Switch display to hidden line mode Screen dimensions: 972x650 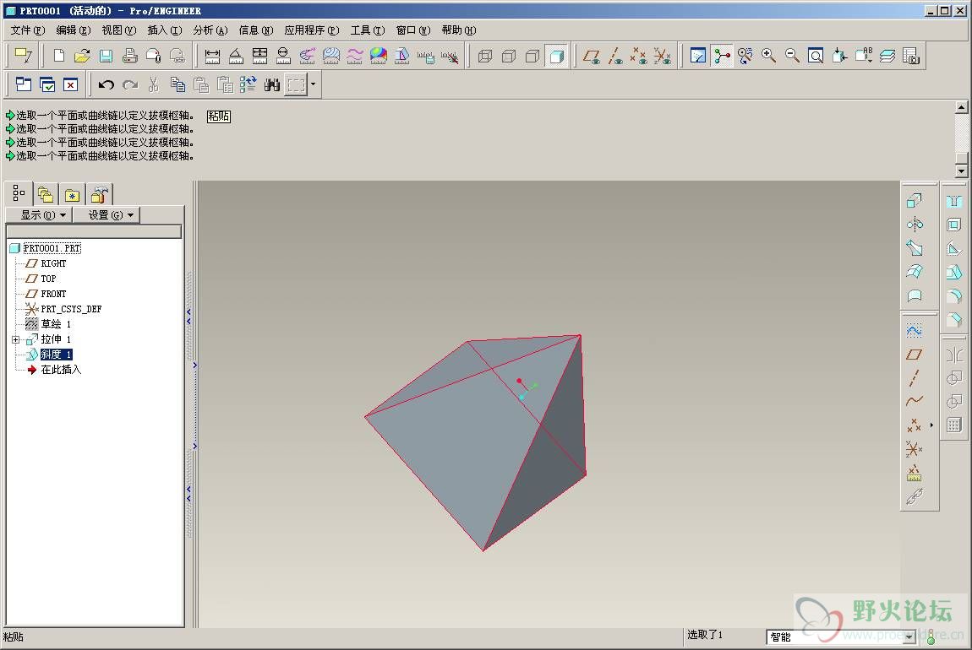(509, 57)
